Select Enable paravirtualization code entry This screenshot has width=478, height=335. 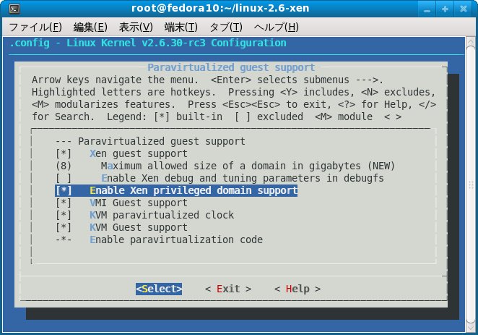[159, 239]
